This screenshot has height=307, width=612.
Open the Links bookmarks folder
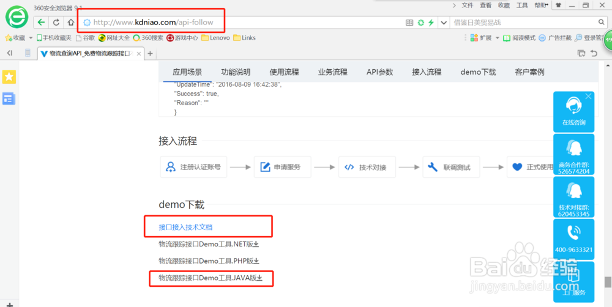(244, 38)
